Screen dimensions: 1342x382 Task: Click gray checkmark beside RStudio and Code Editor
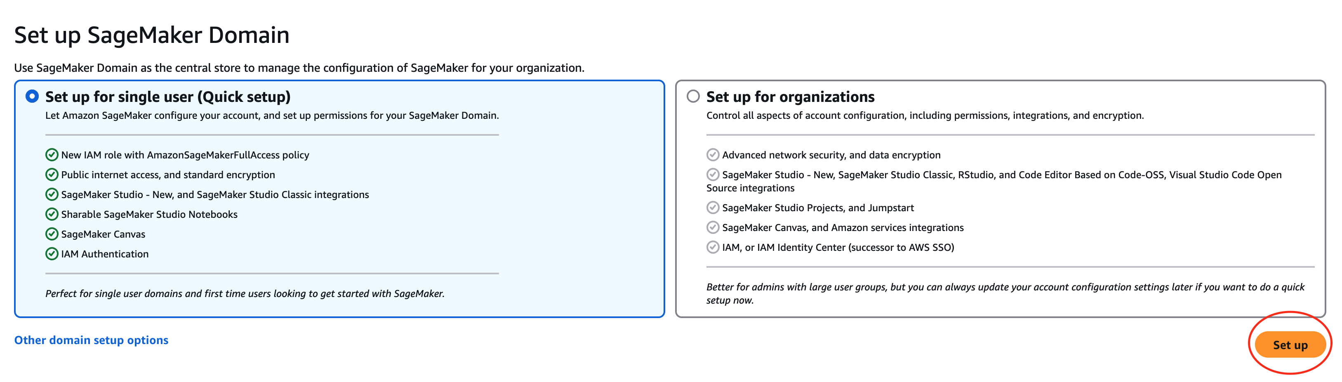tap(713, 174)
